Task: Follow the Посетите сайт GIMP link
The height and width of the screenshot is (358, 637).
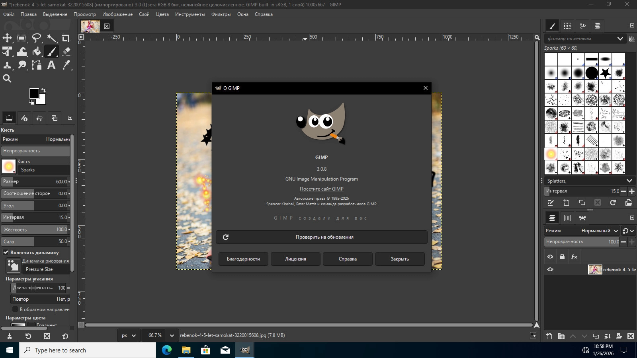Action: (321, 189)
